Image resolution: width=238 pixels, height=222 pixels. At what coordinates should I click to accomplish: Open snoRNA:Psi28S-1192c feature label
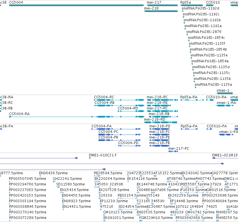coord(201,14)
